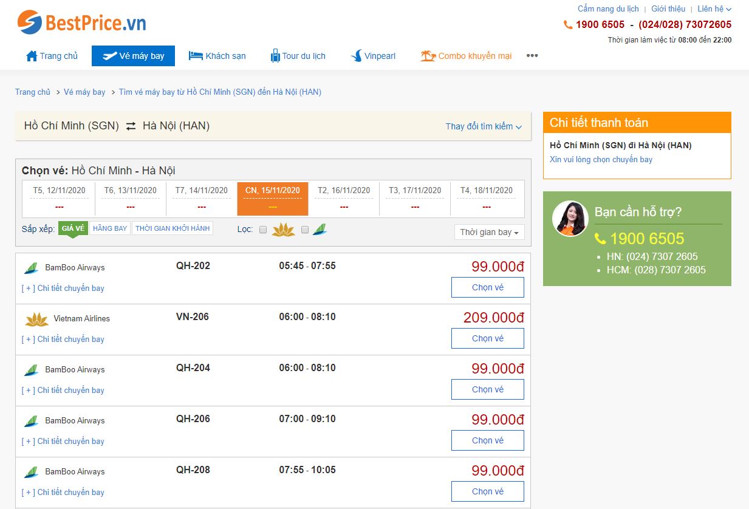Expand Chi tiết chuyến bay for QH-208
Screen dimensions: 749x509
point(63,493)
